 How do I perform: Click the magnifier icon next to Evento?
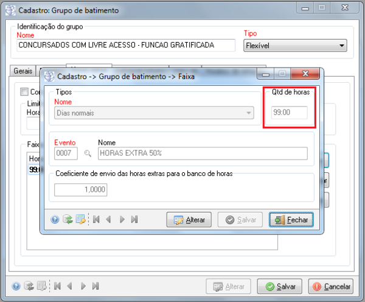(88, 154)
